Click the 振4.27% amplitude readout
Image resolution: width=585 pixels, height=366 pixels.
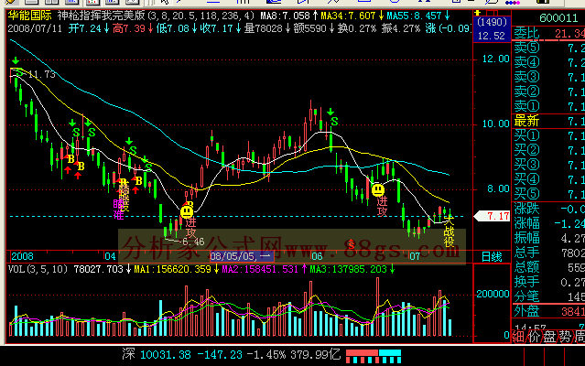click(x=401, y=28)
